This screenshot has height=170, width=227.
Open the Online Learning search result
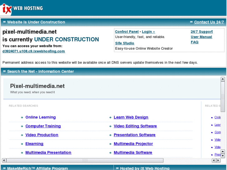(x=41, y=117)
